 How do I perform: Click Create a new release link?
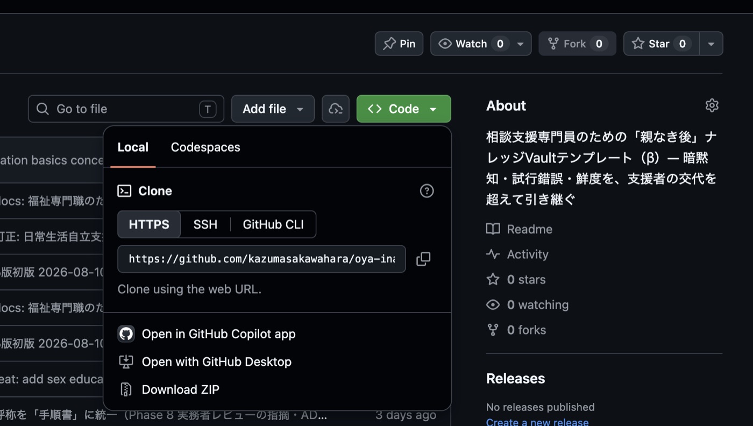[x=537, y=422]
